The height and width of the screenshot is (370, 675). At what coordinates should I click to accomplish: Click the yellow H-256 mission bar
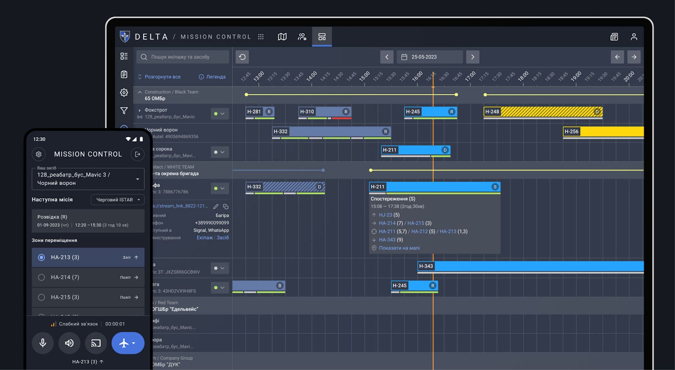[603, 132]
